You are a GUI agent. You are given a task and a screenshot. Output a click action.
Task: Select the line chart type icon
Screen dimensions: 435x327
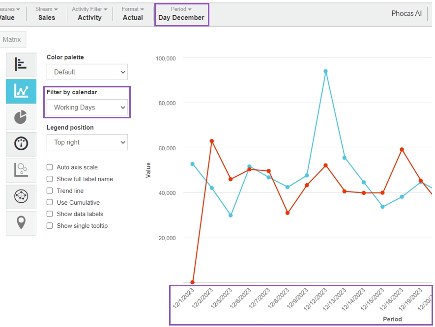tap(21, 91)
